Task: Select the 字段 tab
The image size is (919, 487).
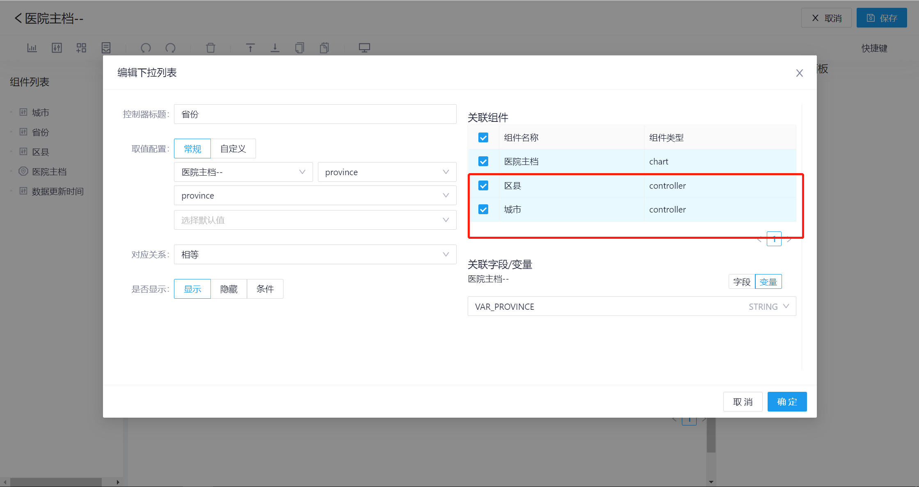Action: tap(741, 282)
